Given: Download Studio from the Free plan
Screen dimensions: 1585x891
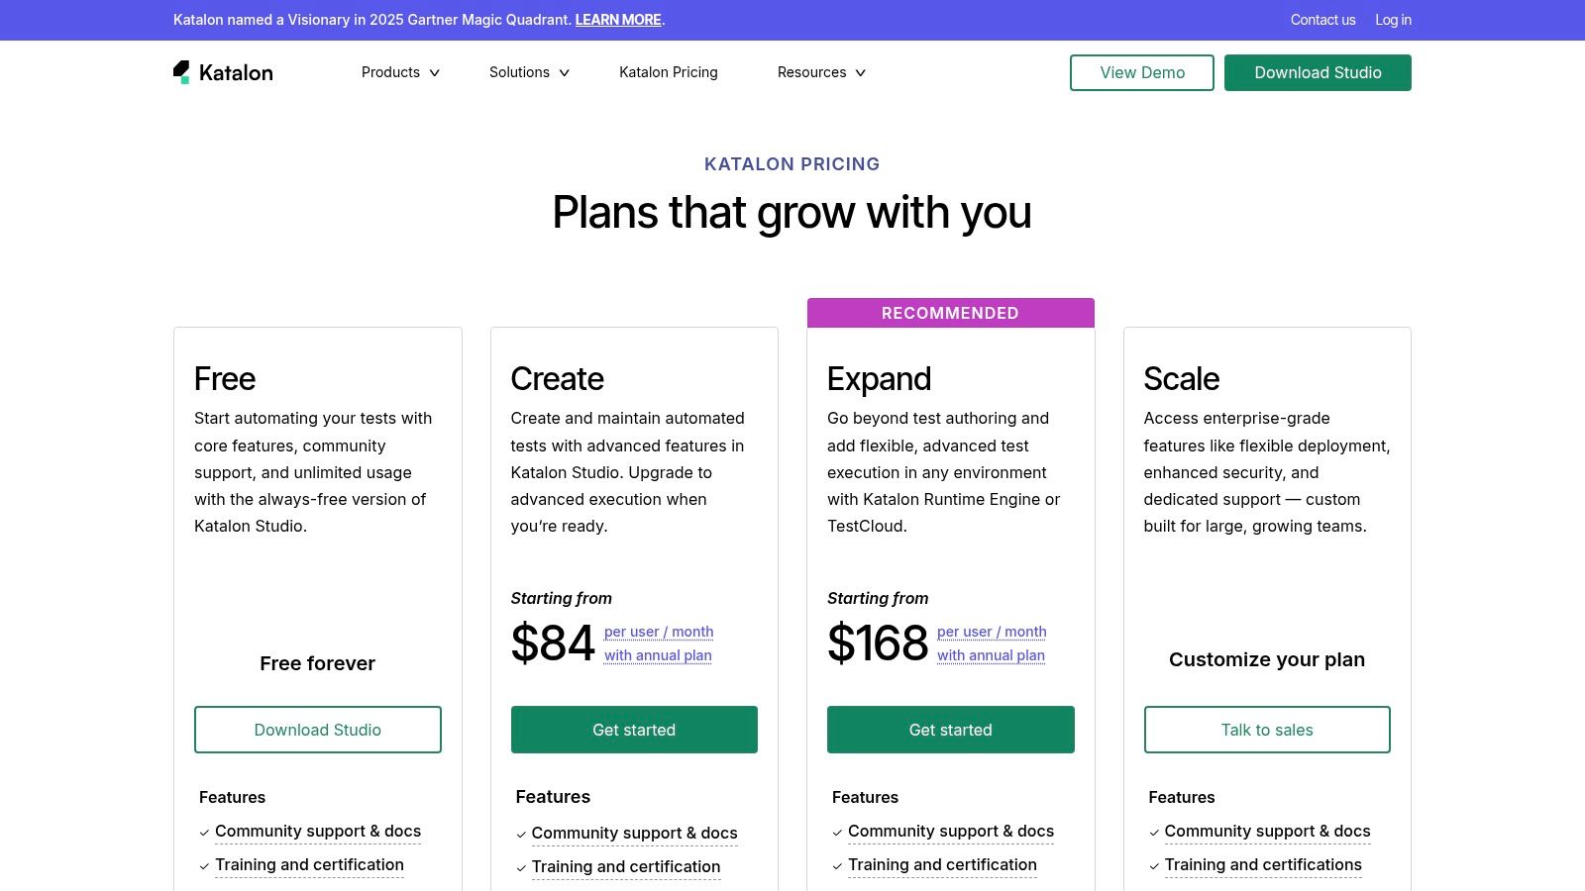Looking at the screenshot, I should (x=317, y=730).
